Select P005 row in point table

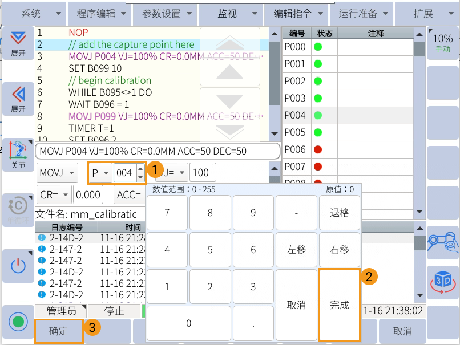click(348, 132)
